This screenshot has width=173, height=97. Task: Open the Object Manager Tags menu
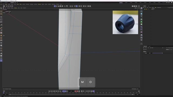pyautogui.click(x=156, y=8)
